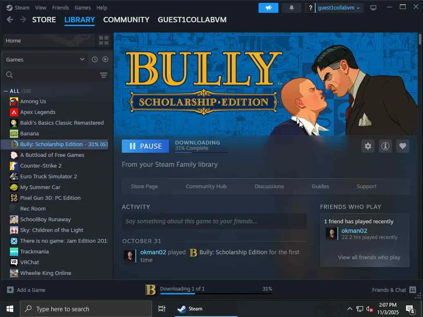Viewport: 423px width, 317px height.
Task: Toggle ready-to-play filter icon
Action: (x=105, y=59)
